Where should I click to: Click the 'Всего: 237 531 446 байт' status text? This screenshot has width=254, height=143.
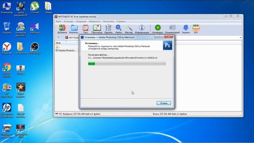(x=170, y=114)
